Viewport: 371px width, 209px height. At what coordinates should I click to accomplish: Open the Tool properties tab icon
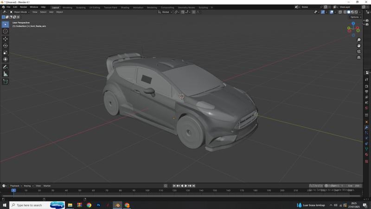(x=366, y=79)
